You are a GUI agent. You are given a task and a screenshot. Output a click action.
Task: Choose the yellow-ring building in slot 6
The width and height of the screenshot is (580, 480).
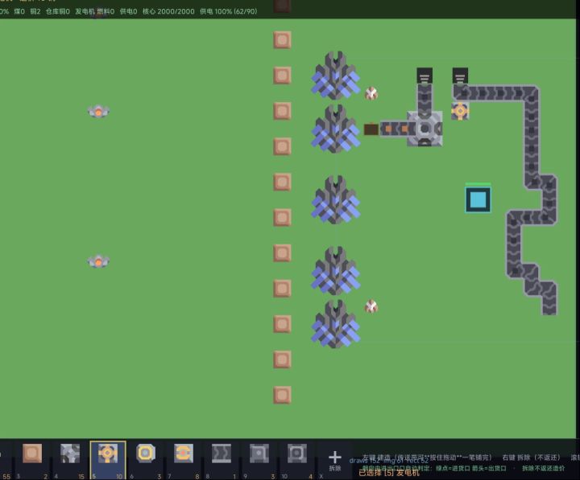point(145,453)
